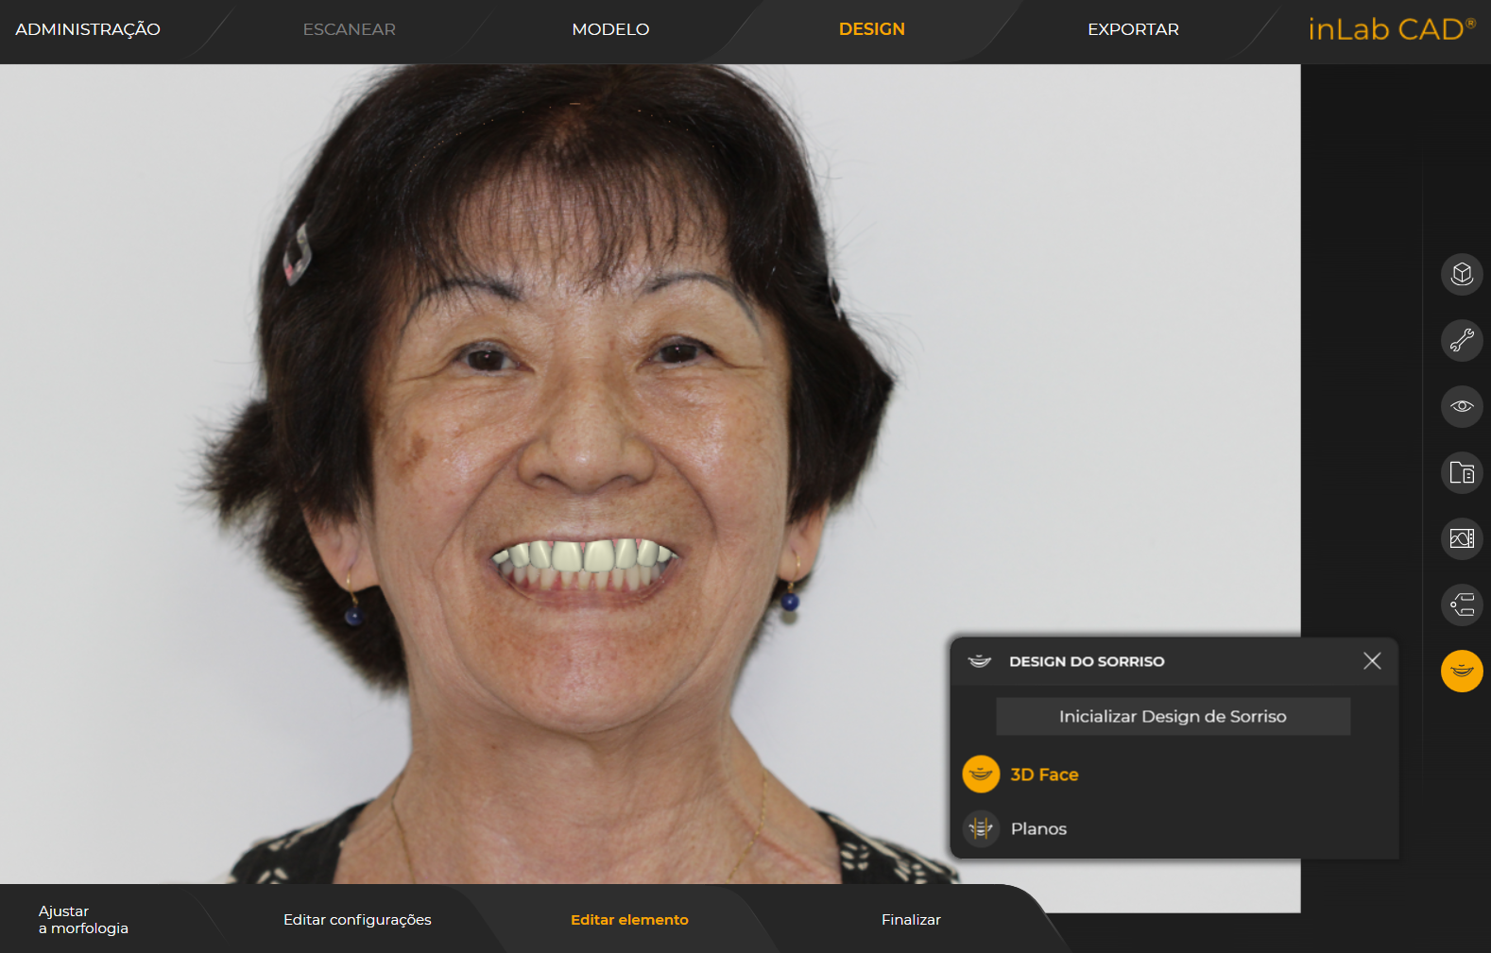Viewport: 1491px width, 953px height.
Task: Switch to the Administração phase tab
Action: pos(88,29)
